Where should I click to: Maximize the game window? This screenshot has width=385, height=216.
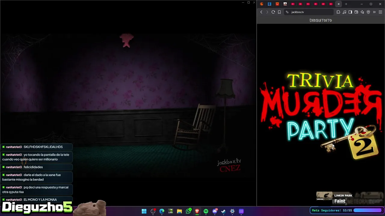click(x=248, y=2)
